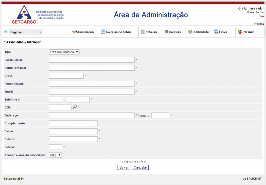Open the Notícias menu
The height and width of the screenshot is (185, 266).
click(151, 32)
